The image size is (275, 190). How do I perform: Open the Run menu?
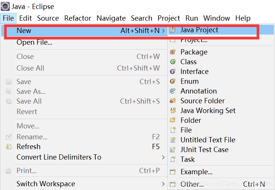pyautogui.click(x=192, y=18)
